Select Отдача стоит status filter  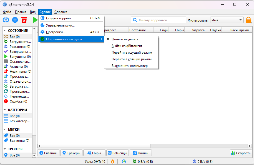click(17, 82)
